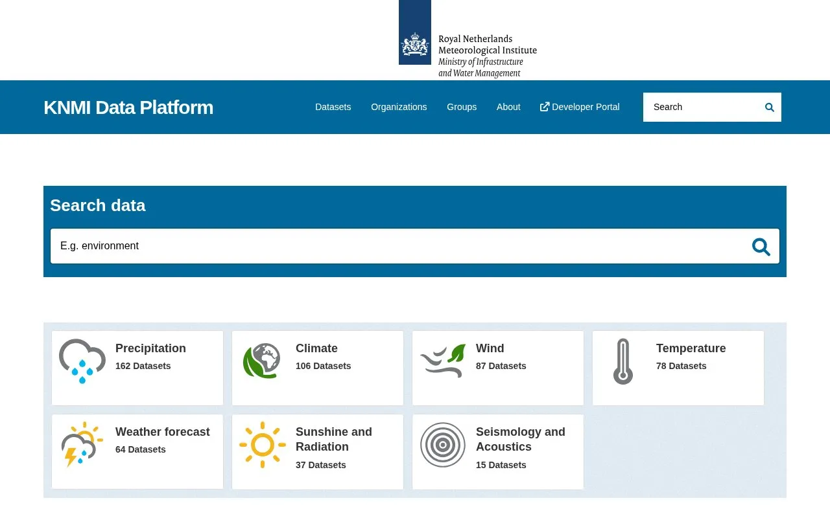The height and width of the screenshot is (518, 830).
Task: Open the About menu item
Action: point(508,107)
